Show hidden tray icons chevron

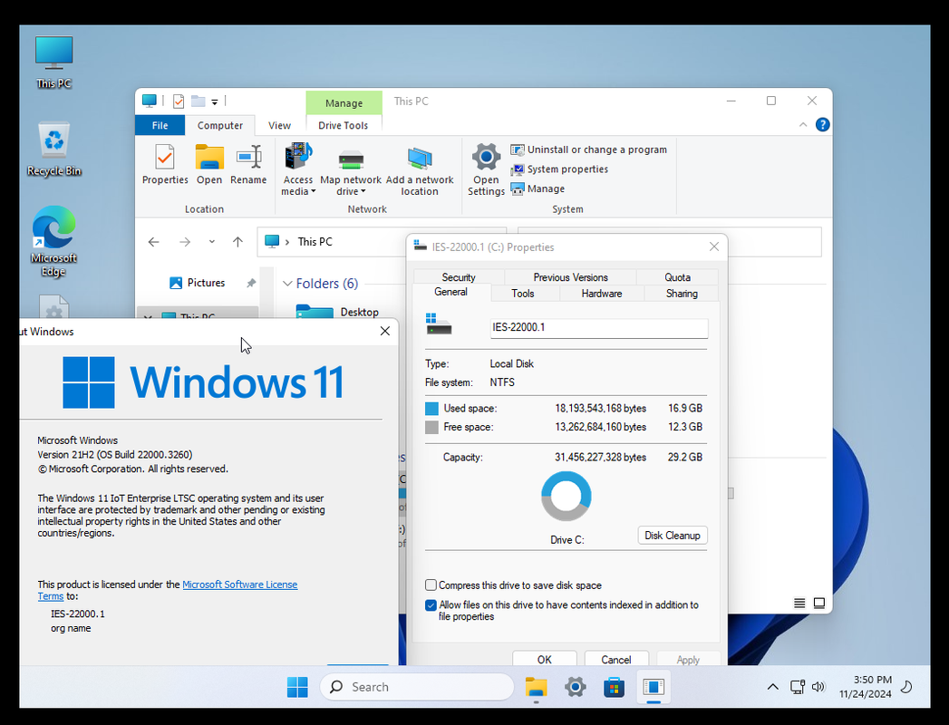(773, 687)
